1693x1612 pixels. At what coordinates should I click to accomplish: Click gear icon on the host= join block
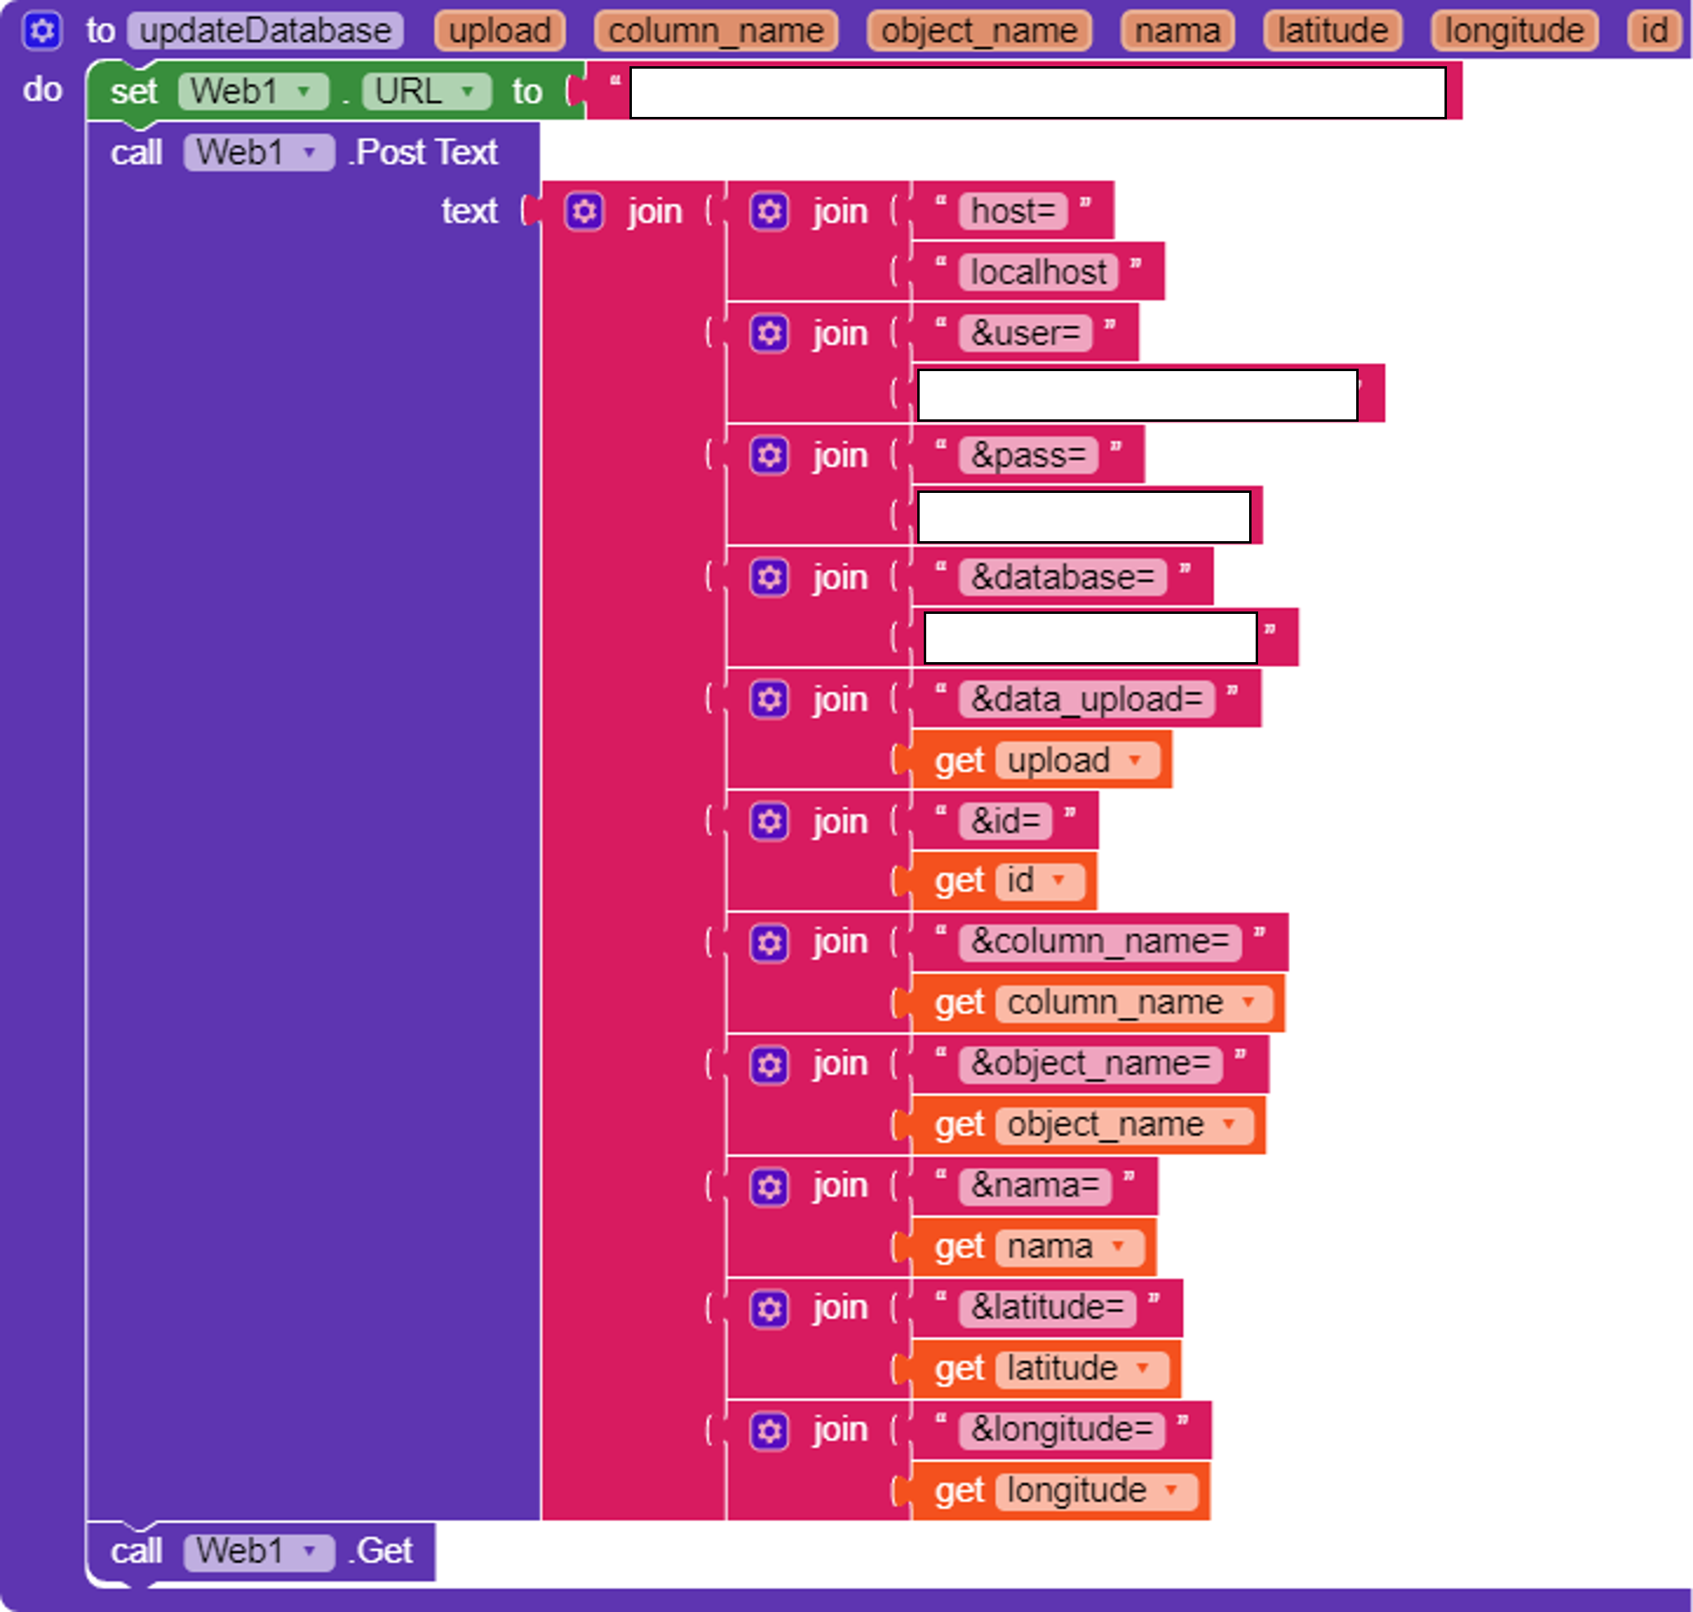point(769,212)
